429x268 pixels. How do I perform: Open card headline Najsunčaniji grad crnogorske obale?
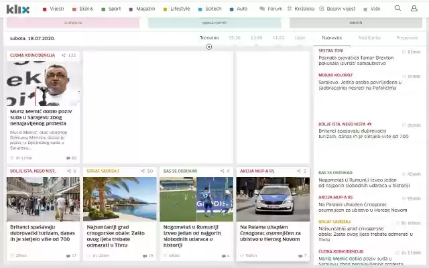[x=116, y=236]
